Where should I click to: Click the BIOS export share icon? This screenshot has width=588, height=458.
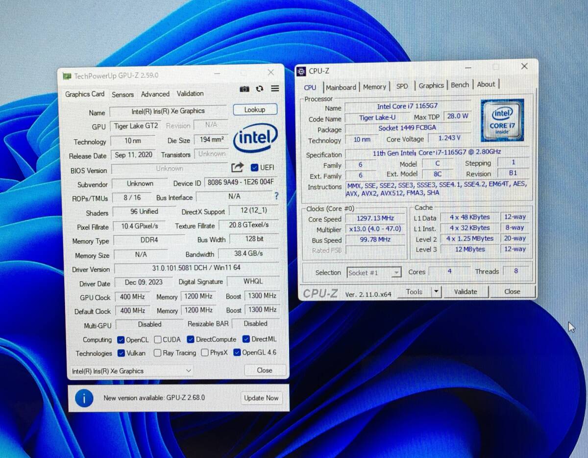pyautogui.click(x=237, y=168)
